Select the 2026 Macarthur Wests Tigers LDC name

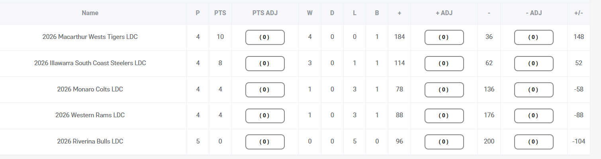tap(90, 37)
